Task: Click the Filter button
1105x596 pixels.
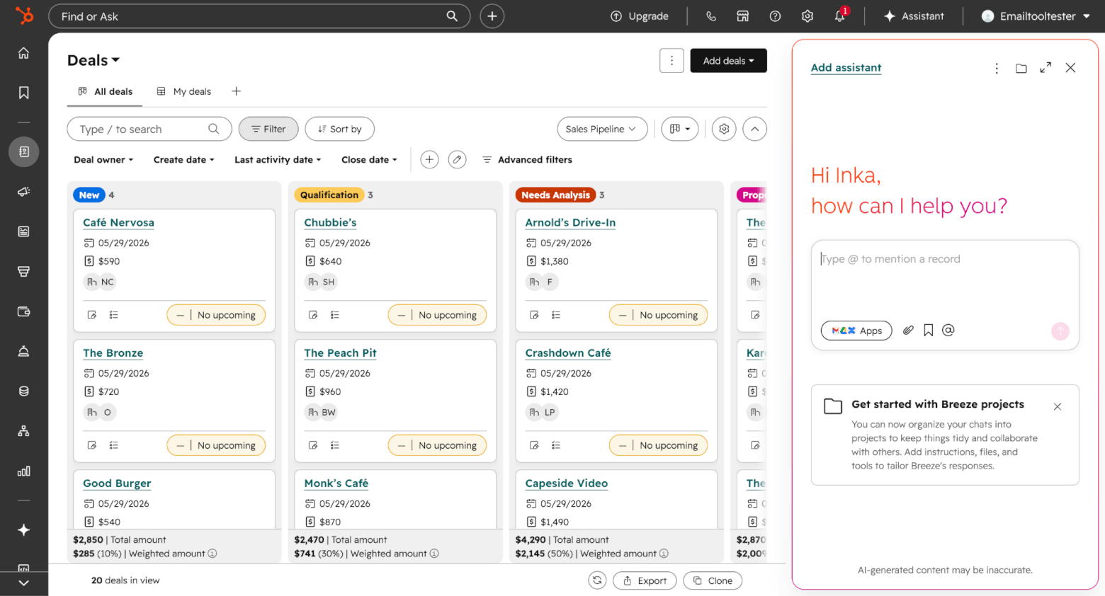Action: point(268,129)
